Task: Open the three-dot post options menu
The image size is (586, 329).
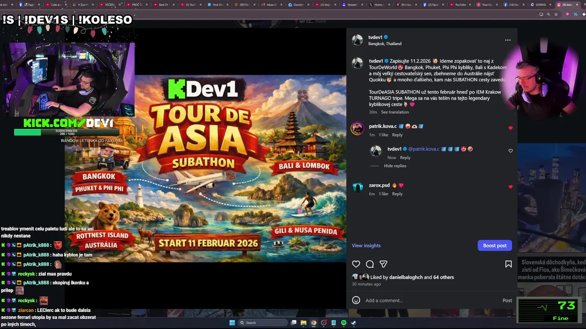Action: coord(508,40)
